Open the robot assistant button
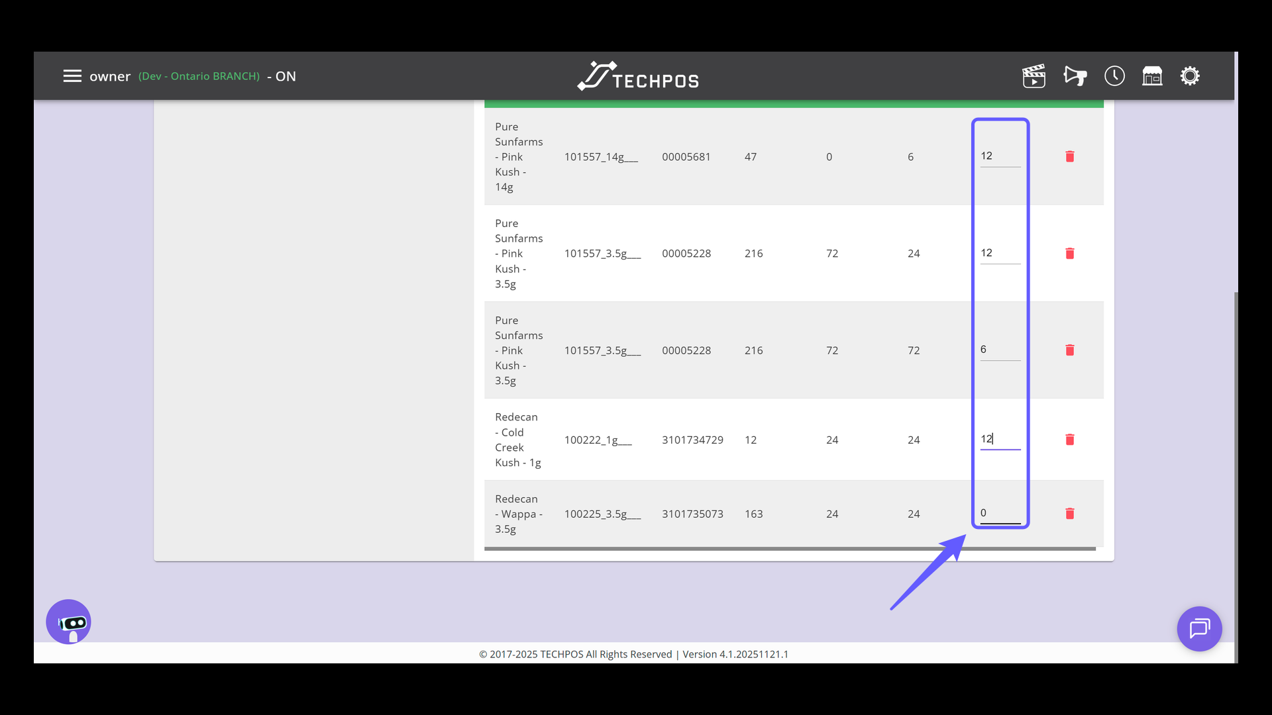 (x=68, y=622)
